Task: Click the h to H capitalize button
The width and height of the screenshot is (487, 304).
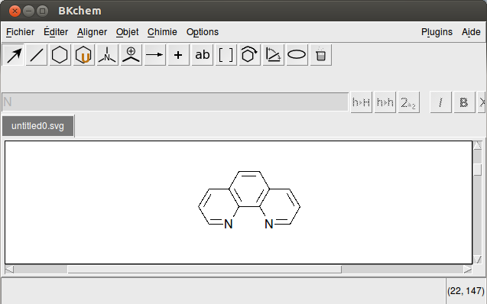Action: pos(361,102)
